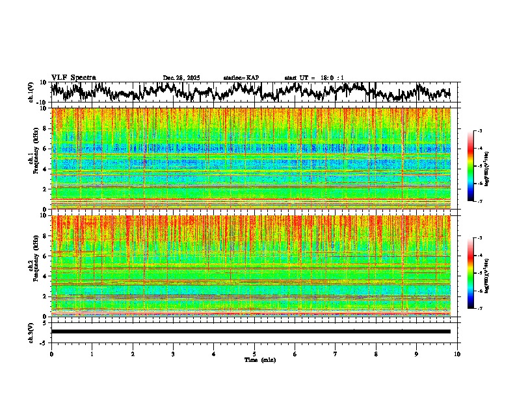Click inside the ch.2 spectrogram panel
515x397 pixels.
click(251, 266)
